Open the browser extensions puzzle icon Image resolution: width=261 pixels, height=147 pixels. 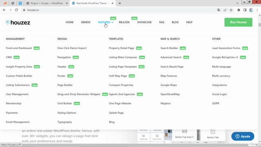[239, 10]
